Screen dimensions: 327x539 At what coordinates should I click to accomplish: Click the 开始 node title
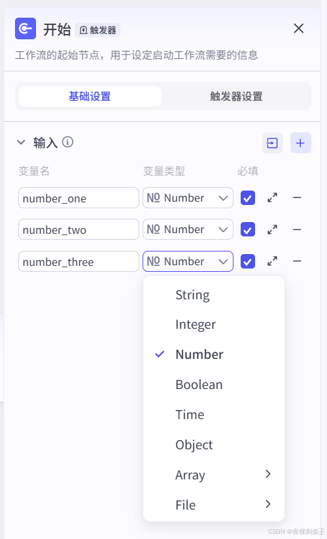click(x=57, y=29)
